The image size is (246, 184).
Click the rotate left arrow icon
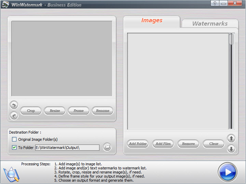tap(14, 105)
